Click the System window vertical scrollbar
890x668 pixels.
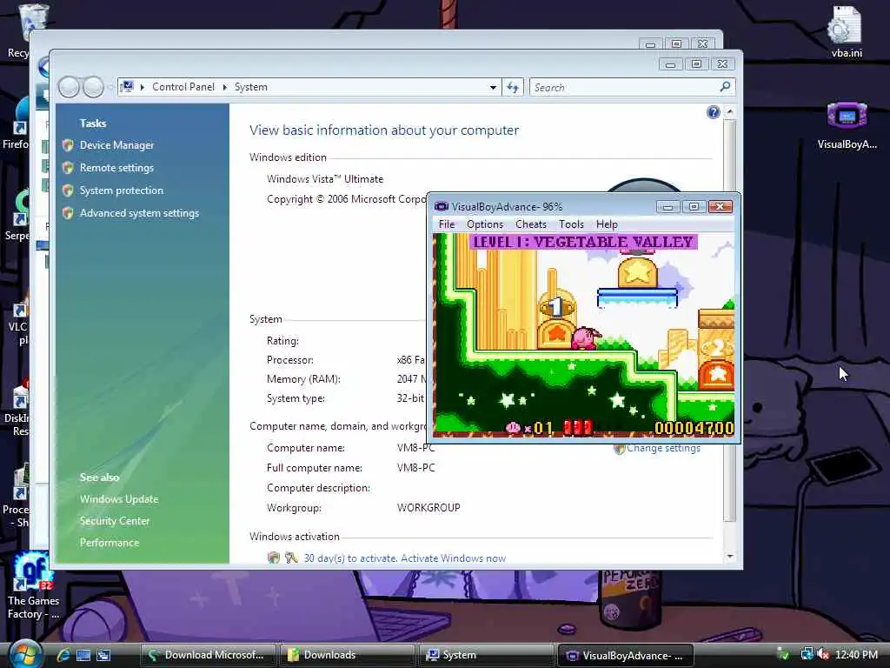pyautogui.click(x=730, y=320)
